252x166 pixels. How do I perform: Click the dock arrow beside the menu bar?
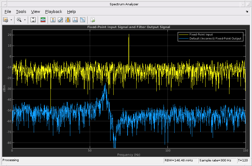tap(247, 12)
